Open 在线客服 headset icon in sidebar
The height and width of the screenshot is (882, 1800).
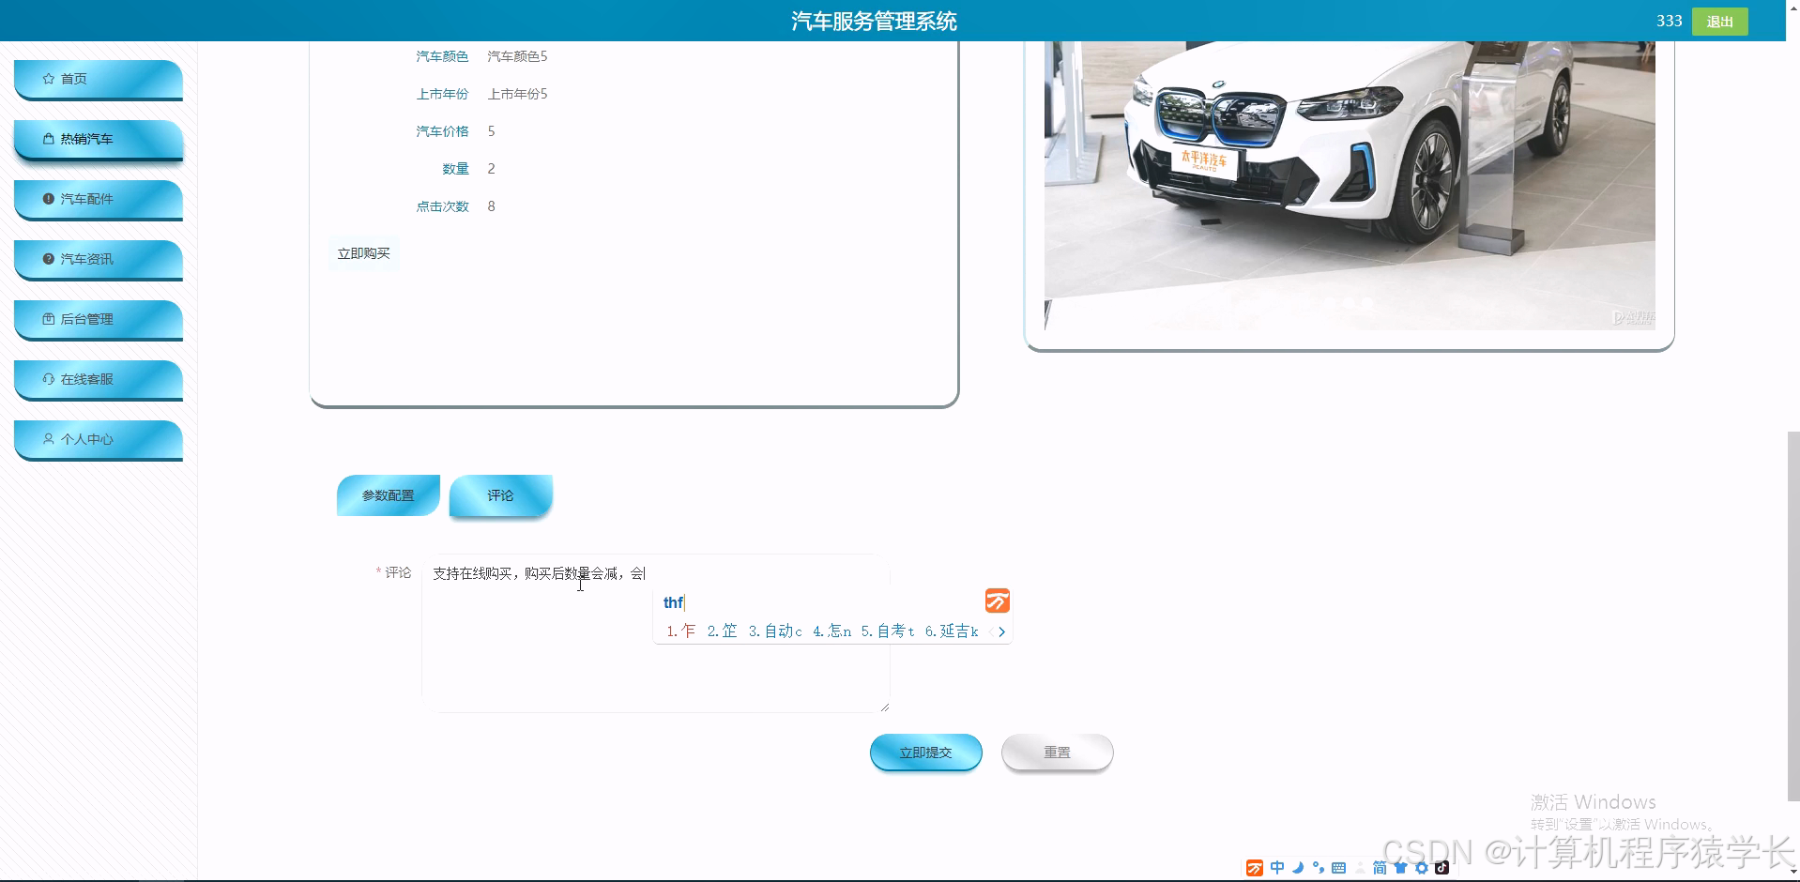click(x=48, y=379)
